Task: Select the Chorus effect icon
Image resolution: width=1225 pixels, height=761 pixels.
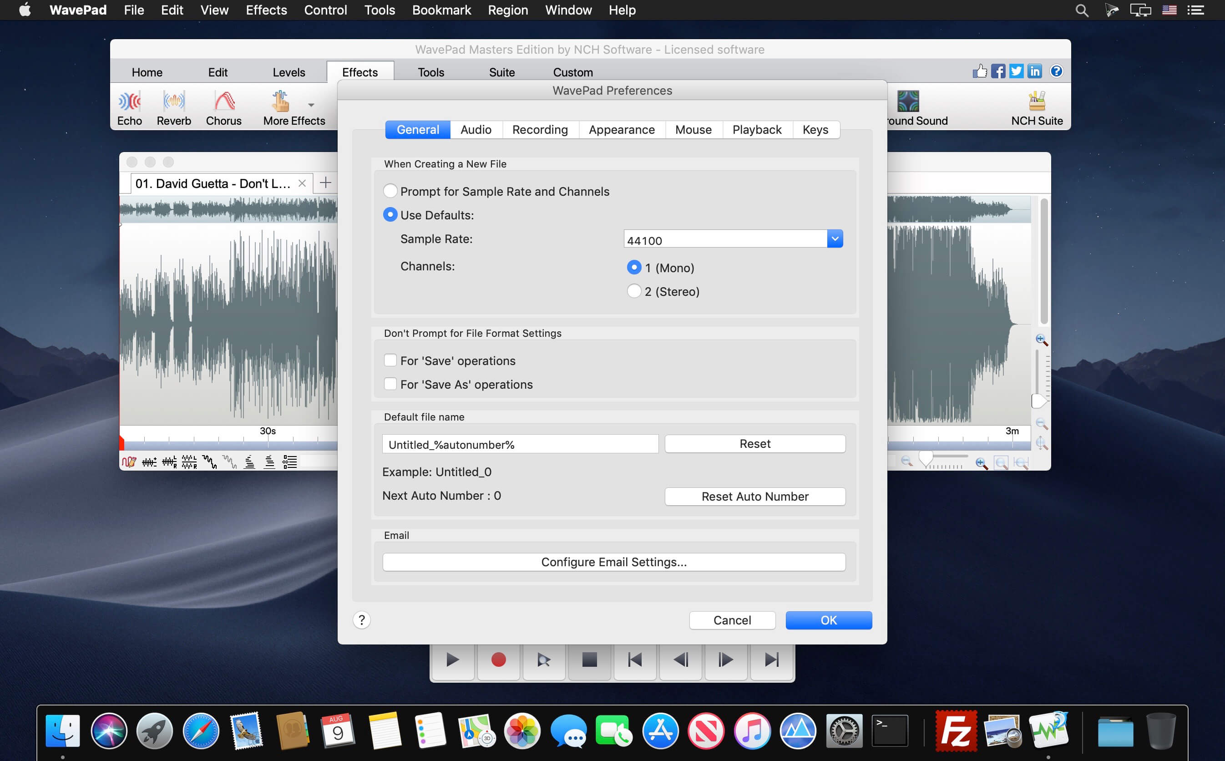Action: coord(224,102)
